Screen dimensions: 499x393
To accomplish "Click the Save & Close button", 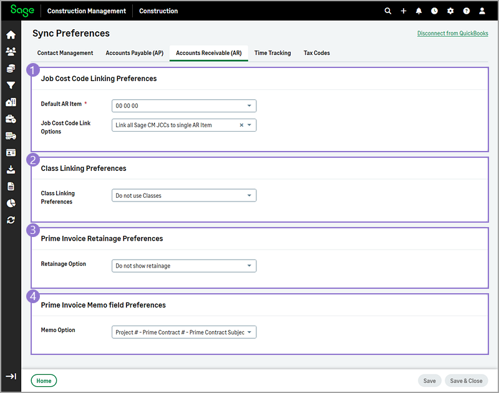I will pyautogui.click(x=466, y=381).
